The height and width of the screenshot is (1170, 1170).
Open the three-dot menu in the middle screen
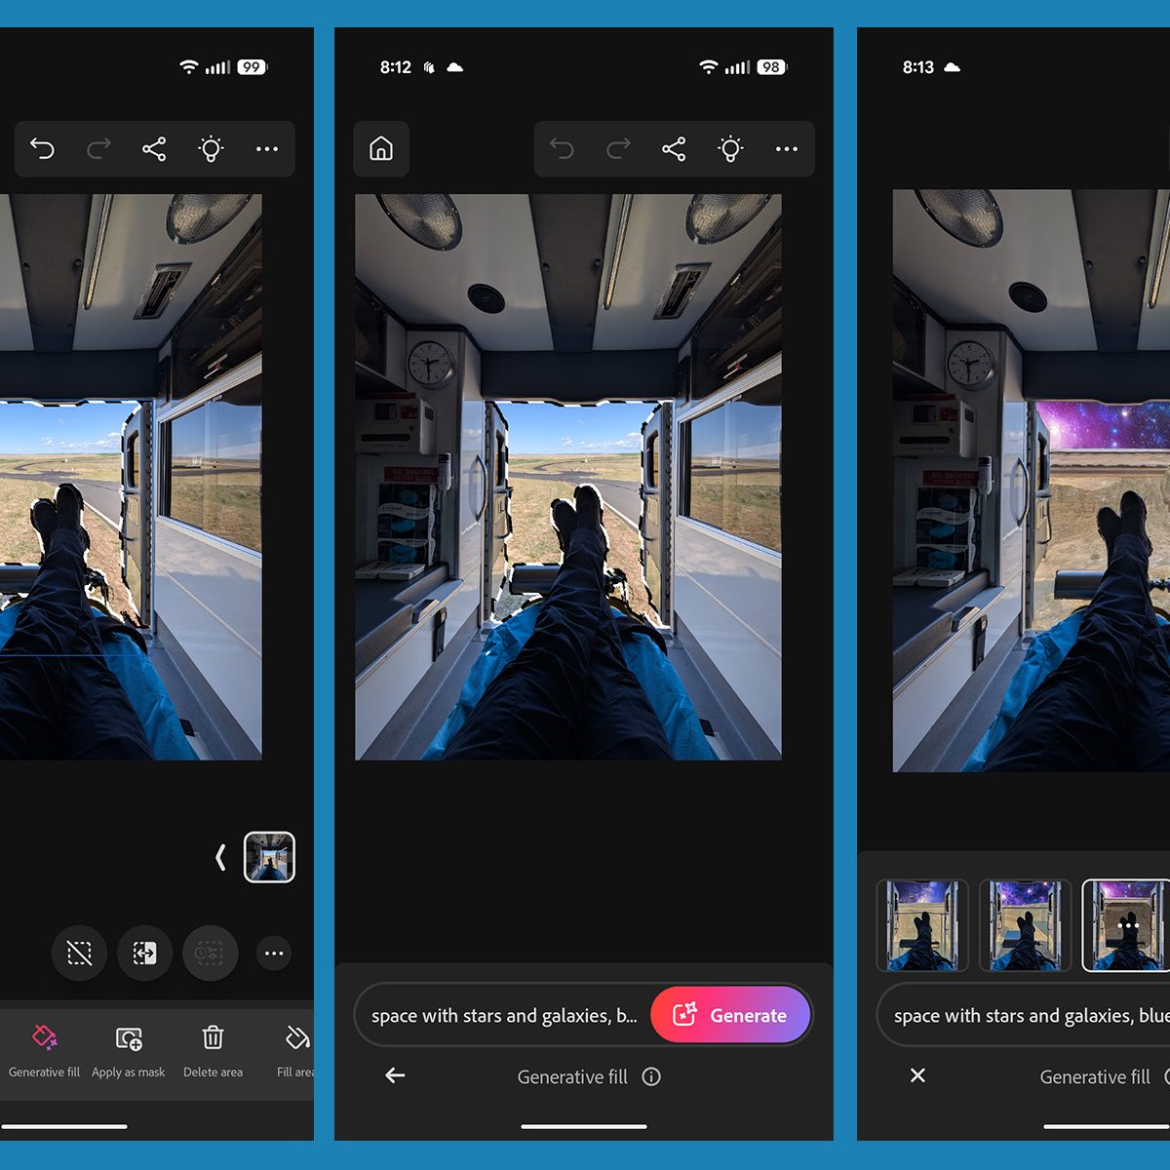click(787, 148)
